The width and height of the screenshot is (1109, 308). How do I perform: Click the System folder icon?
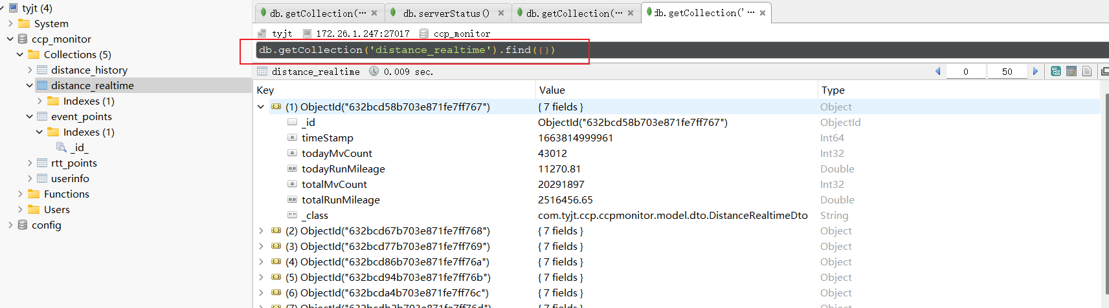(x=24, y=24)
